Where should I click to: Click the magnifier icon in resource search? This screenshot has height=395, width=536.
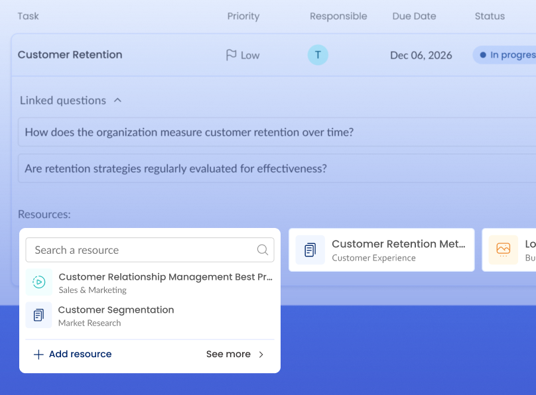coord(262,250)
